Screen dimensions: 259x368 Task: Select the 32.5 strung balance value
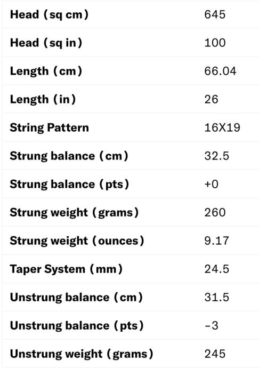217,156
